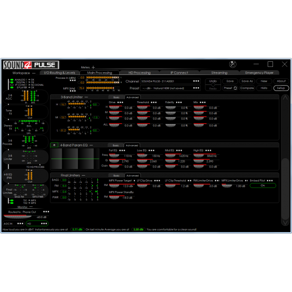Open MPX kHz meter dots menu
Viewport: 292px width, 292px height.
[x=73, y=91]
